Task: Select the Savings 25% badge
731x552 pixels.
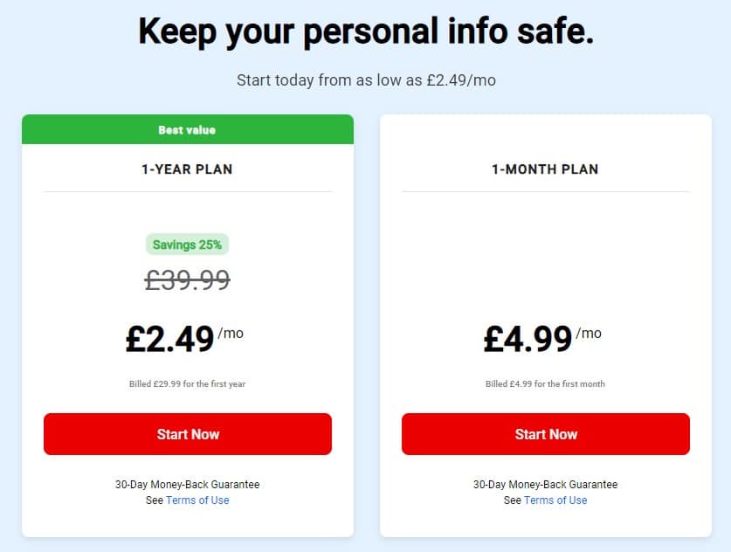Action: (x=188, y=245)
